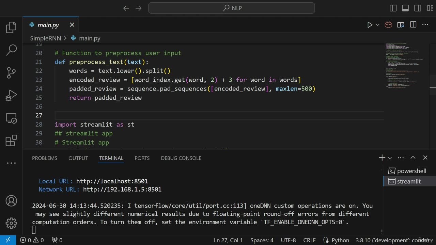The width and height of the screenshot is (436, 245).
Task: Split the editor right
Action: [413, 25]
